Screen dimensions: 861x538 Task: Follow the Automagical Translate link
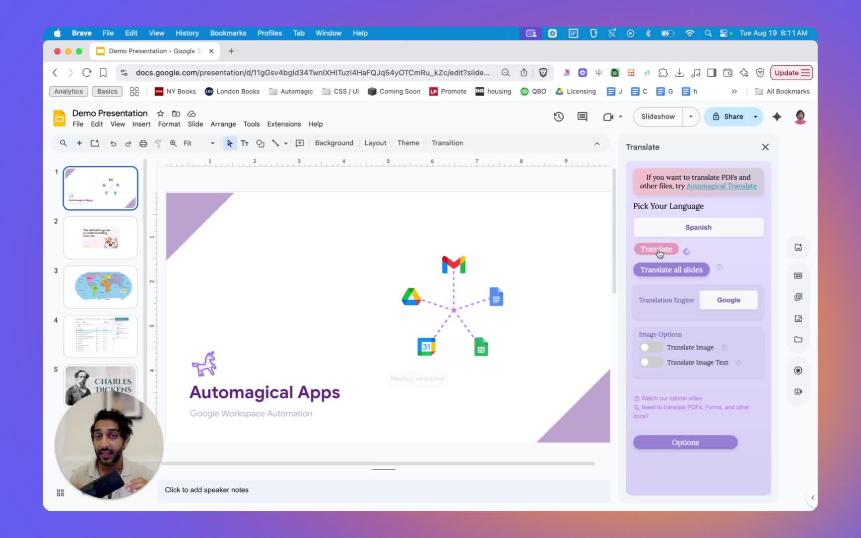point(721,186)
